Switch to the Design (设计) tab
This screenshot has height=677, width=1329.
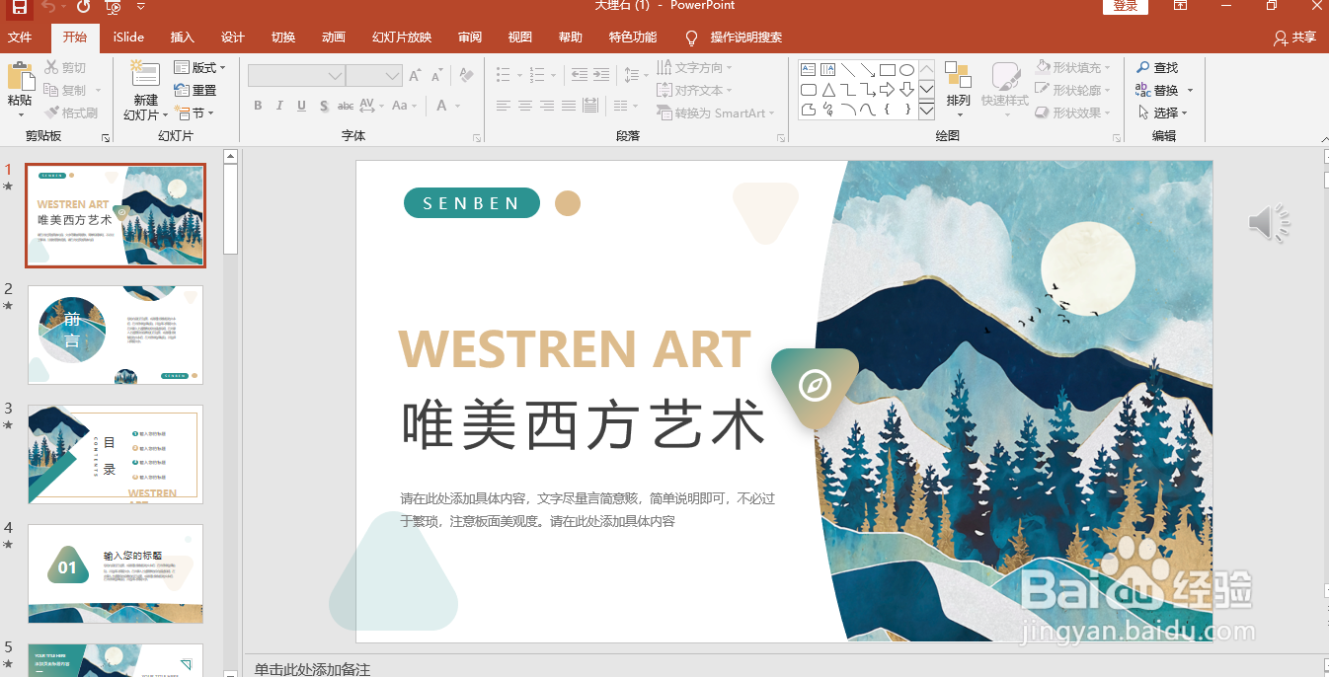click(233, 38)
